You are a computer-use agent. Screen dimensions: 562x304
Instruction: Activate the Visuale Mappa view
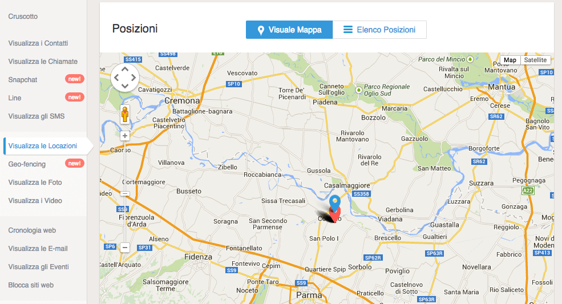coord(289,30)
